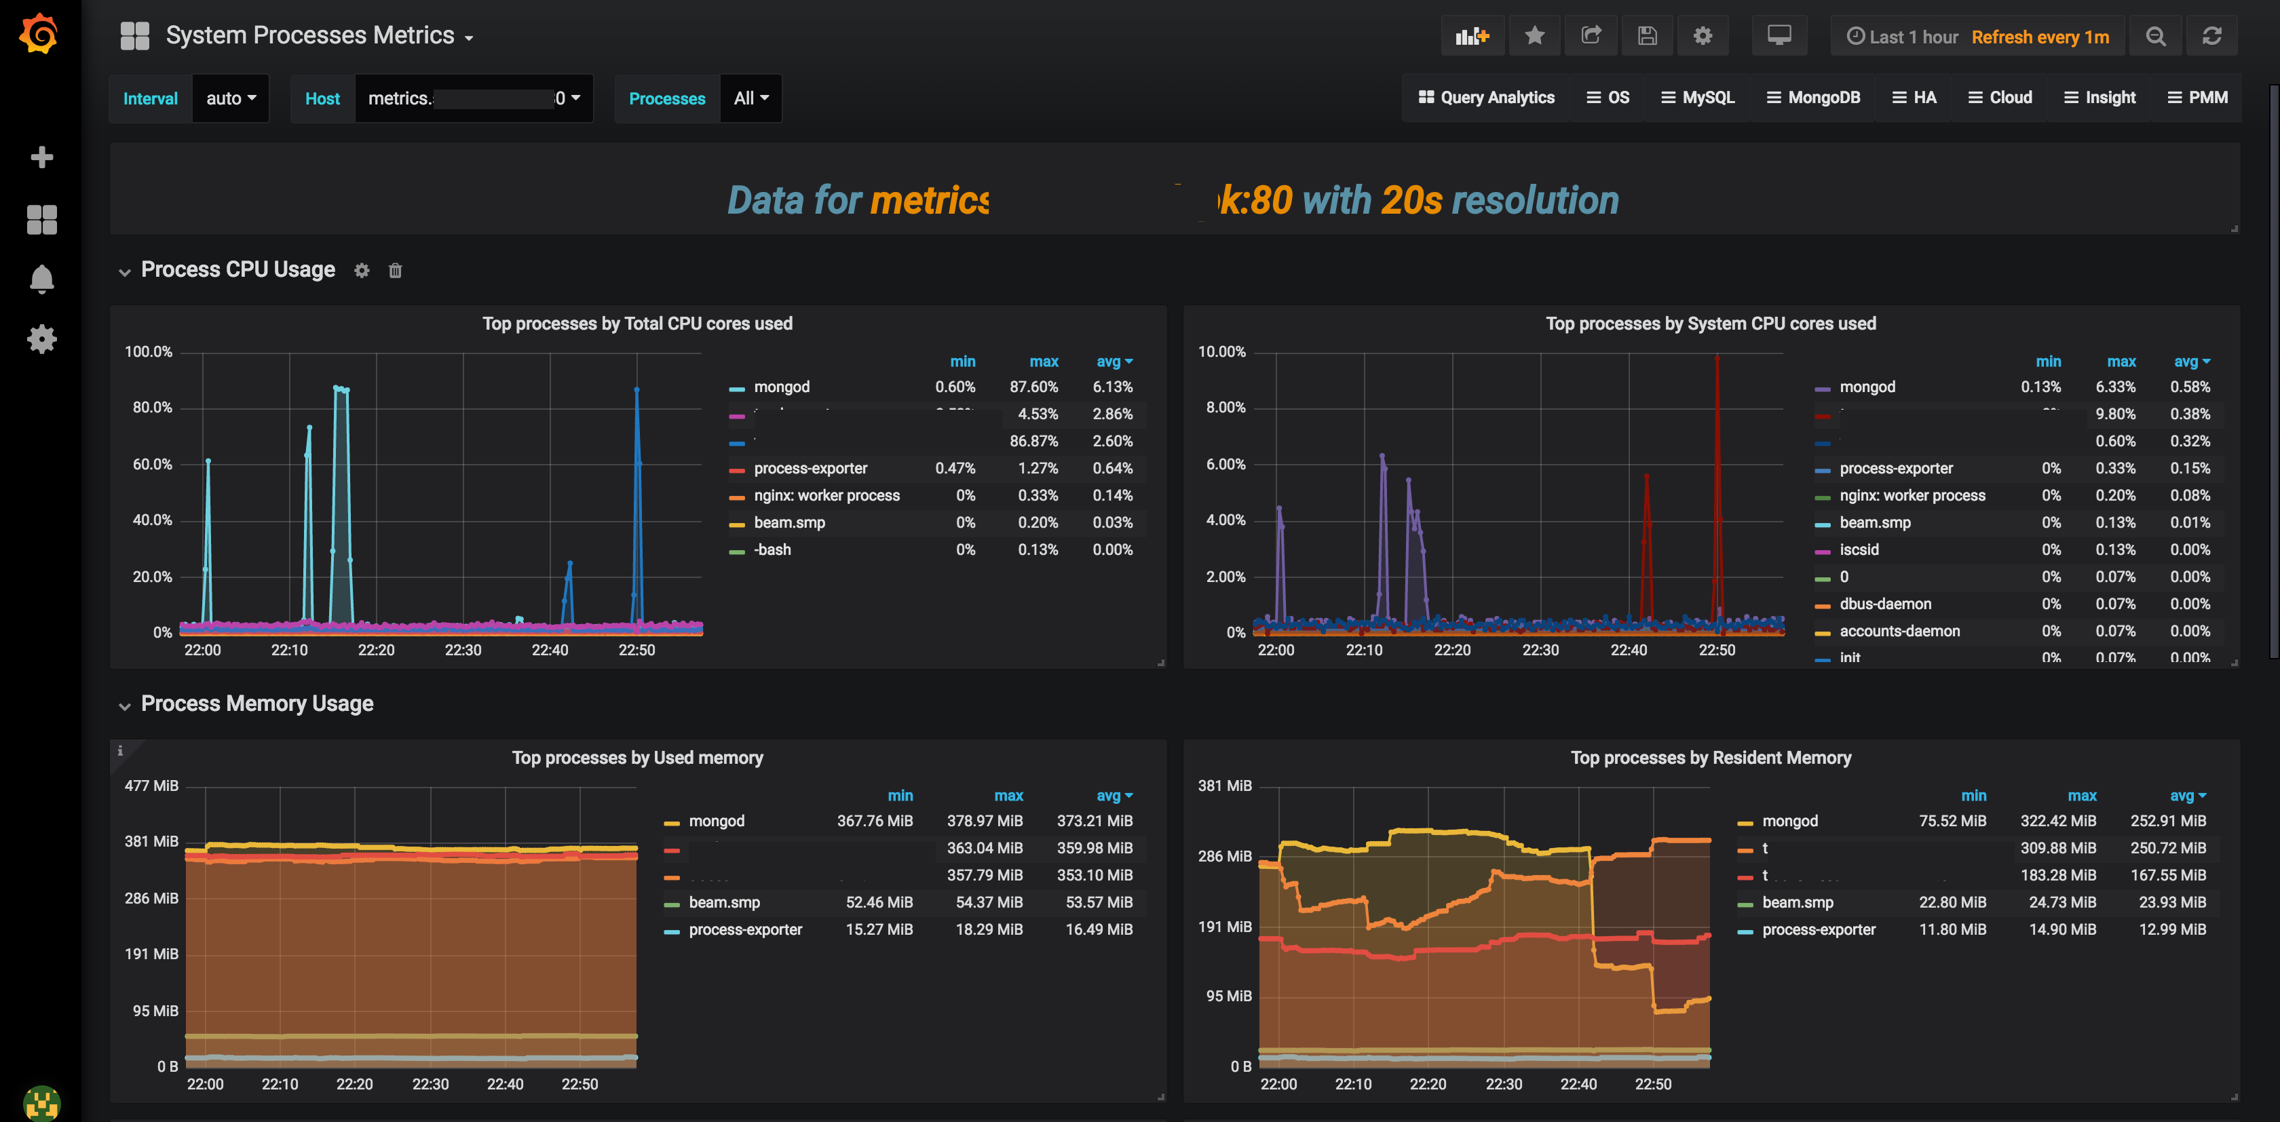Viewport: 2280px width, 1122px height.
Task: Toggle beam.smp series in Used memory legend
Action: (x=723, y=903)
